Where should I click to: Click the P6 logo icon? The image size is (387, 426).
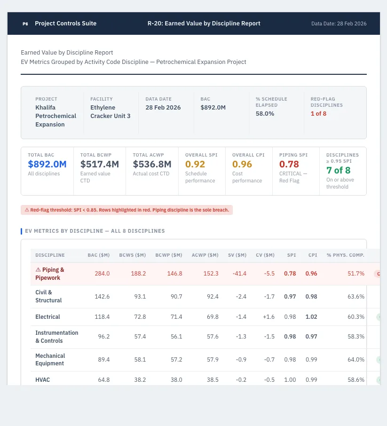tap(25, 24)
